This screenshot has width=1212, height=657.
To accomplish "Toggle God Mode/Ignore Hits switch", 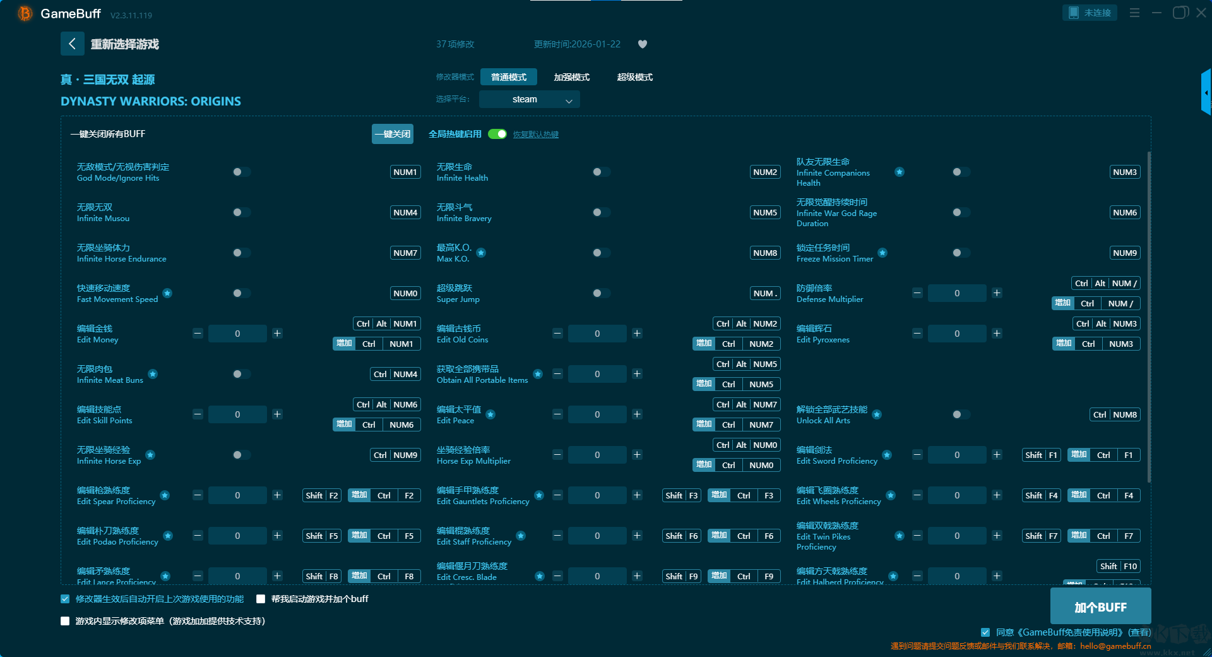I will pos(241,172).
